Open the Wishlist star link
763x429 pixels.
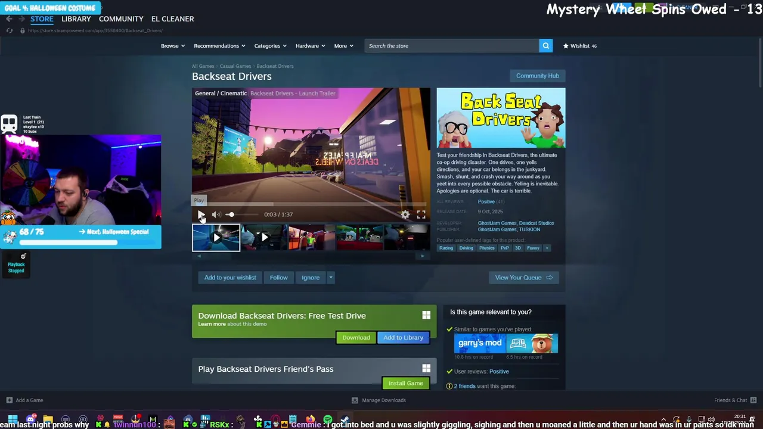click(x=579, y=46)
